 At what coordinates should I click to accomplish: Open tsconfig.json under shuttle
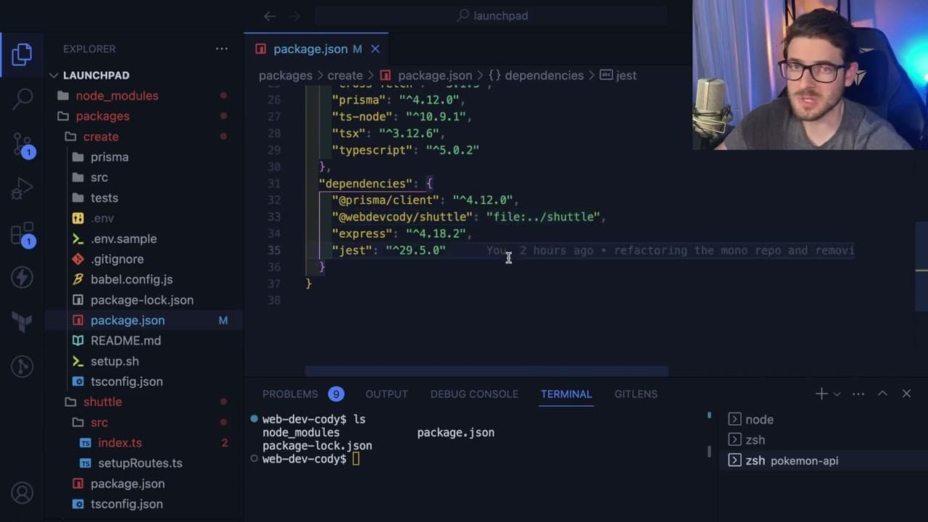click(144, 504)
